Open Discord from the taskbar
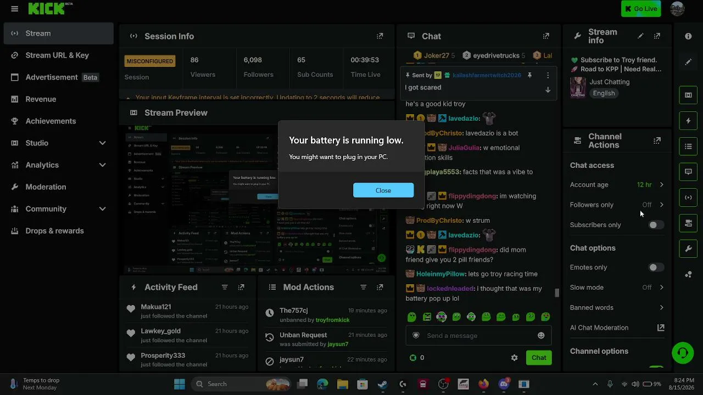 tap(504, 384)
